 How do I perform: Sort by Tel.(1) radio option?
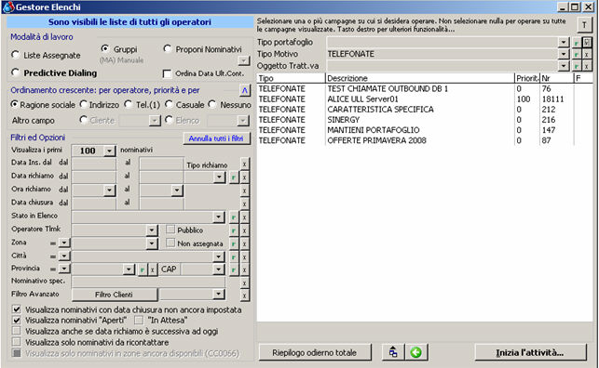point(129,104)
